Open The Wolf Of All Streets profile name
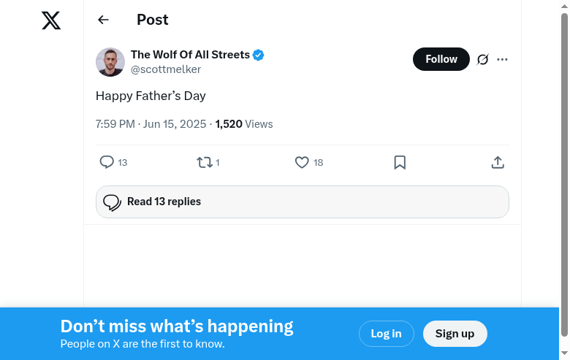570x360 pixels. tap(190, 55)
